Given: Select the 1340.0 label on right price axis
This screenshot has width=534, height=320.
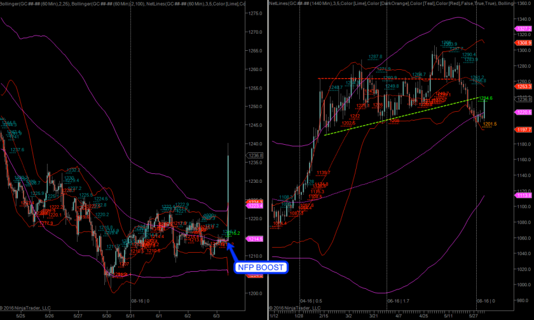Looking at the screenshot, I should [524, 19].
